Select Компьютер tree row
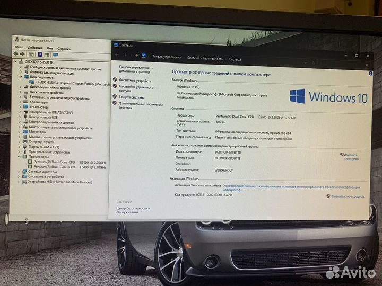 point(39,107)
